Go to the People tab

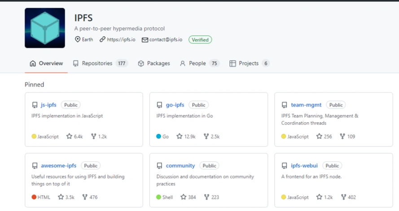click(x=197, y=64)
